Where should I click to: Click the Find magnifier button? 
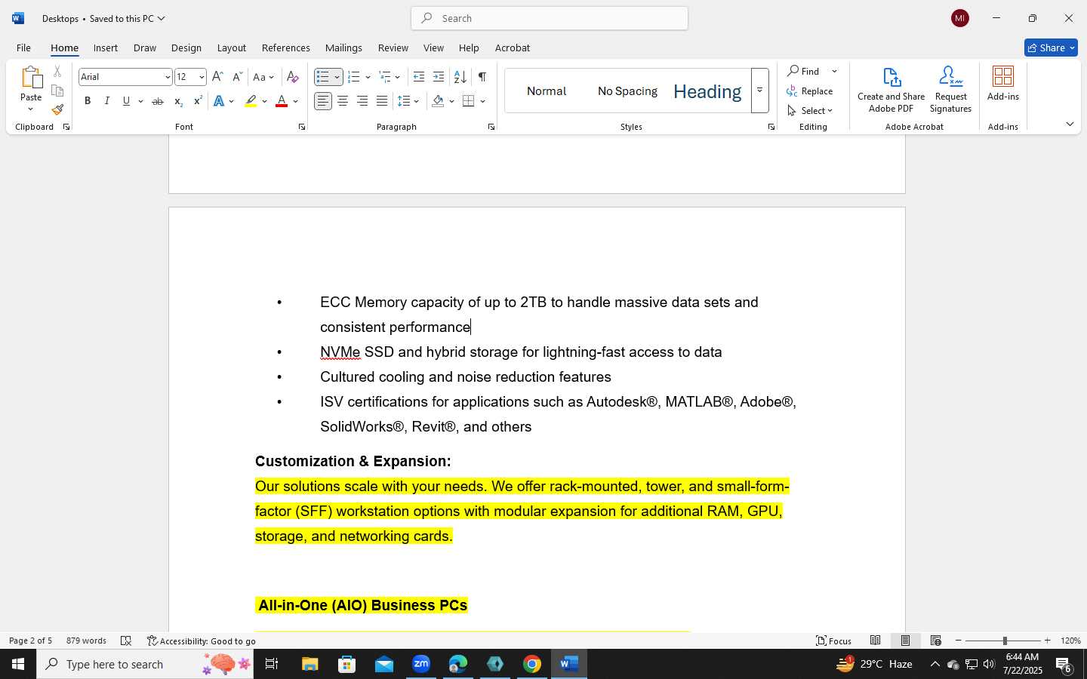point(804,71)
